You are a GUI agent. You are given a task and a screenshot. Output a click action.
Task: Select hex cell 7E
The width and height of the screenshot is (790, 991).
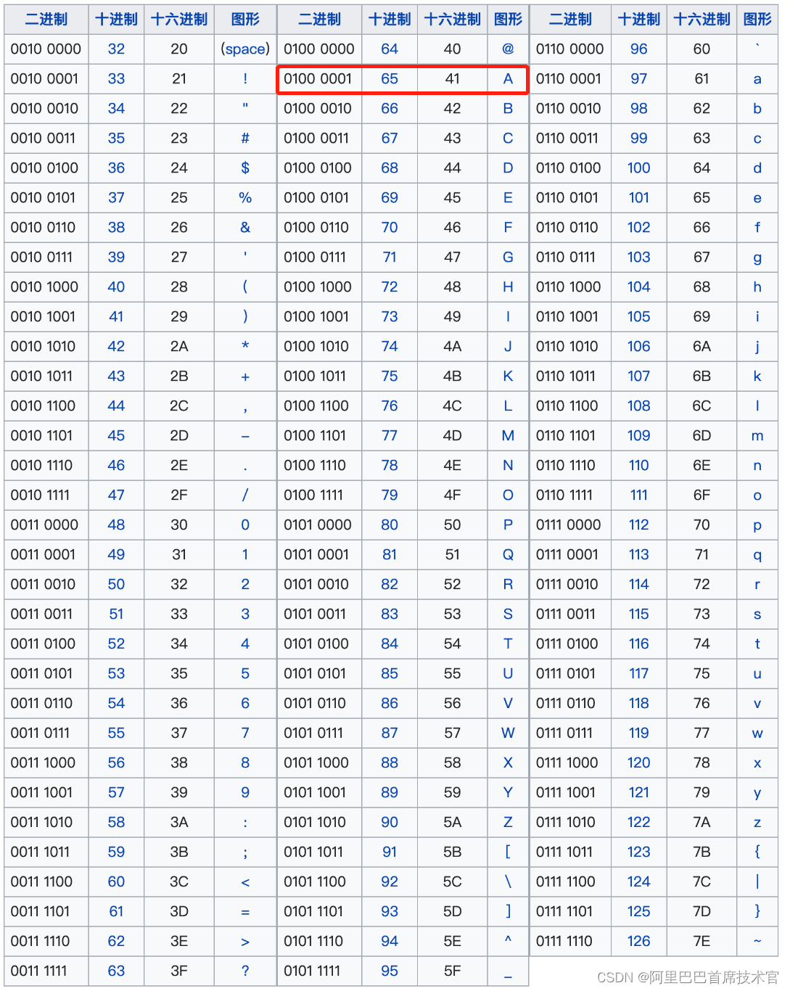click(x=701, y=941)
